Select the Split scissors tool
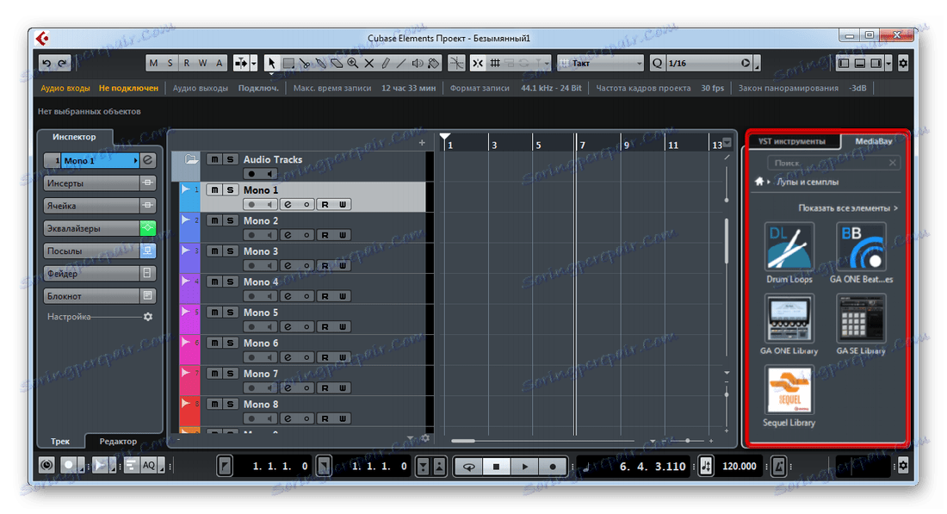Viewport: 947px width, 514px height. click(x=305, y=63)
